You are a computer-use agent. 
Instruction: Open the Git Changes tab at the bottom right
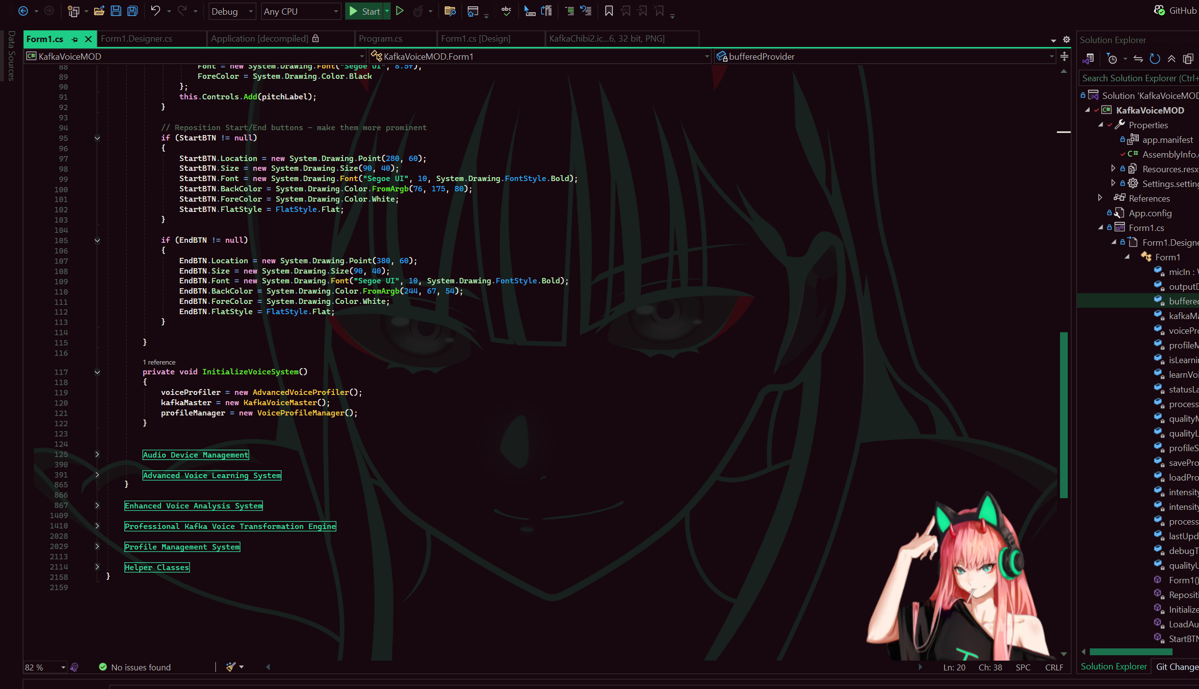pos(1177,666)
